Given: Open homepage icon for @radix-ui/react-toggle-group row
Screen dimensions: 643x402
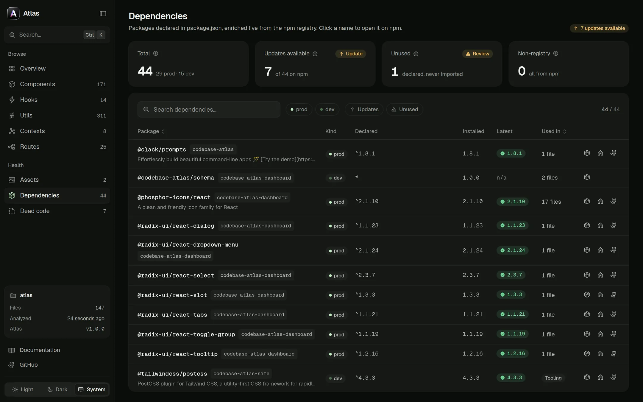Looking at the screenshot, I should point(600,334).
